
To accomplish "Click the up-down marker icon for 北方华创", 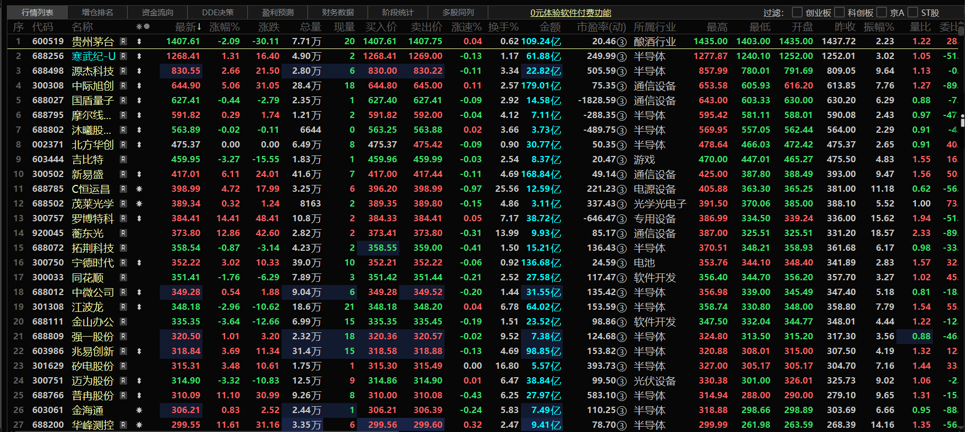I will click(139, 144).
